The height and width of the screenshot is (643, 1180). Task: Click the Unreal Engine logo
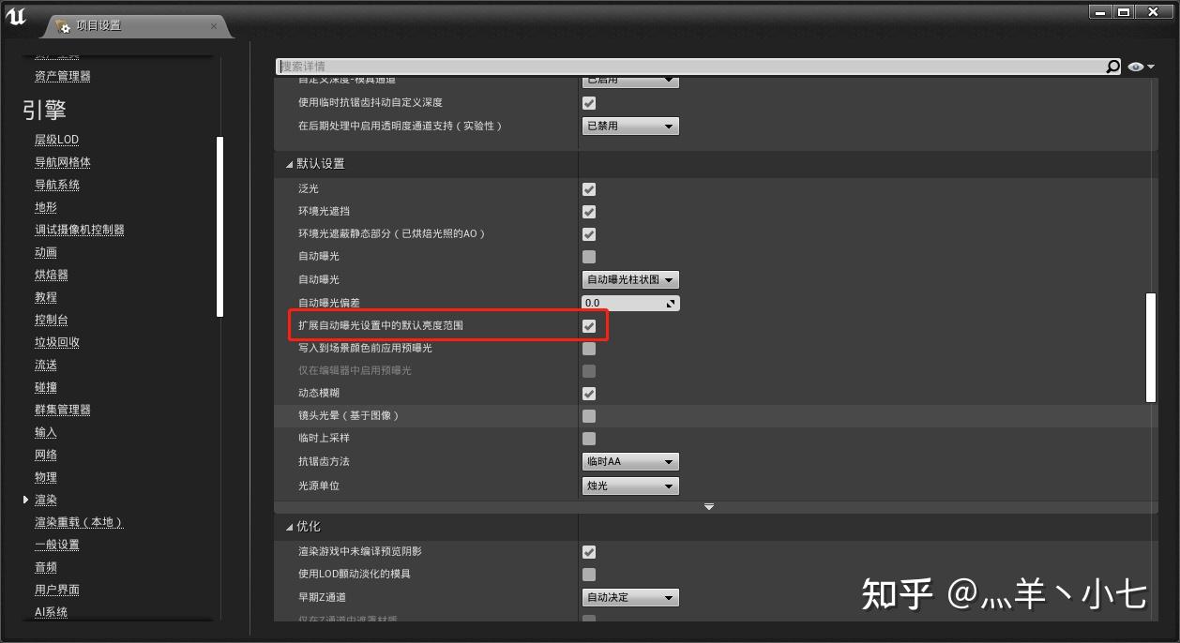coord(15,16)
